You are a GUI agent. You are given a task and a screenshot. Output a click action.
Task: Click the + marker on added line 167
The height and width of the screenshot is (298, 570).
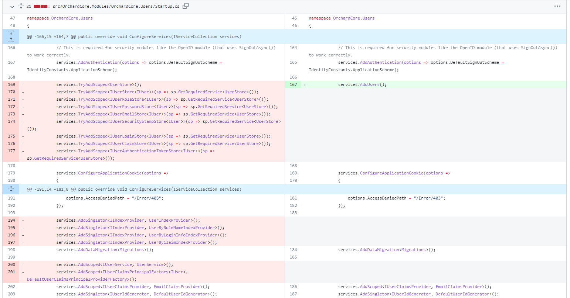[x=305, y=84]
